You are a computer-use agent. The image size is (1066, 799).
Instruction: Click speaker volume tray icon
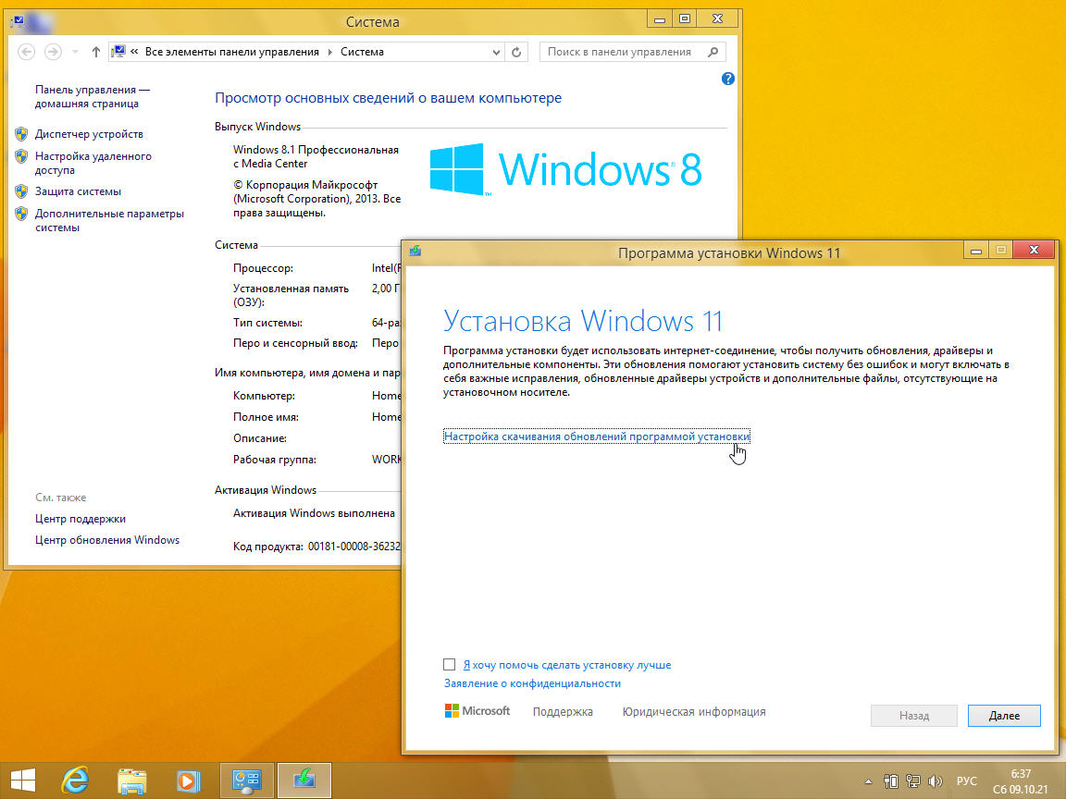936,781
